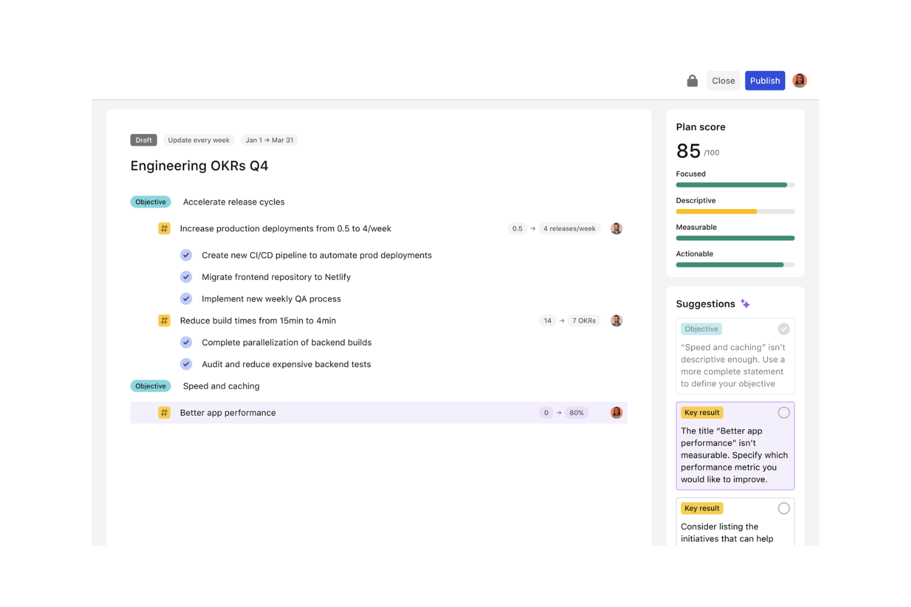The image size is (911, 607).
Task: Open your profile avatar in the top right
Action: (x=799, y=80)
